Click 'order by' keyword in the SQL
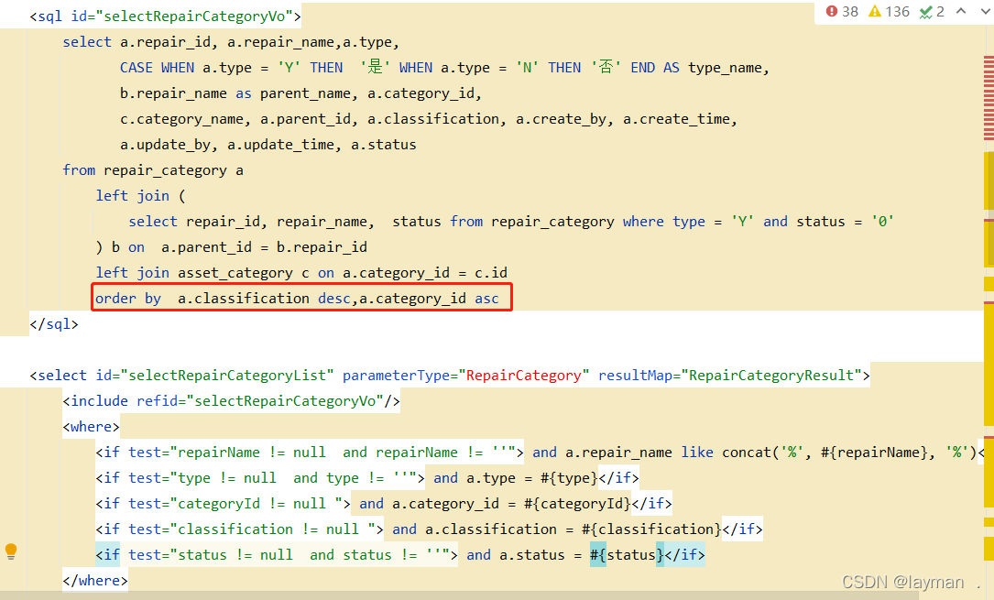This screenshot has height=600, width=994. (128, 299)
